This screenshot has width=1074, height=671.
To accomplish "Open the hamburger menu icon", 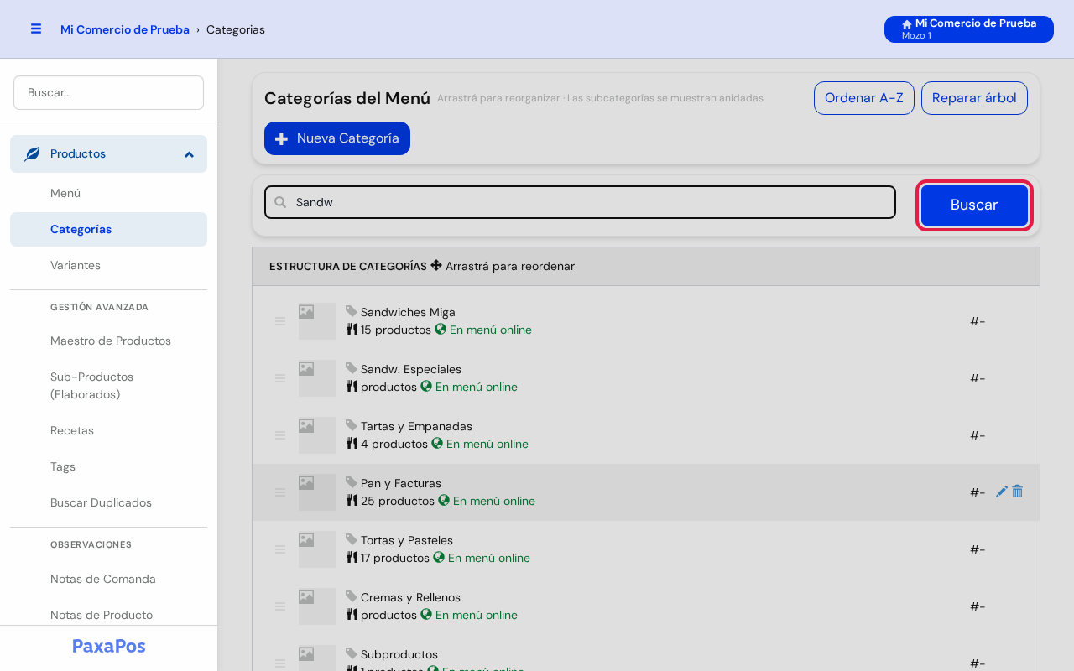I will click(x=36, y=29).
